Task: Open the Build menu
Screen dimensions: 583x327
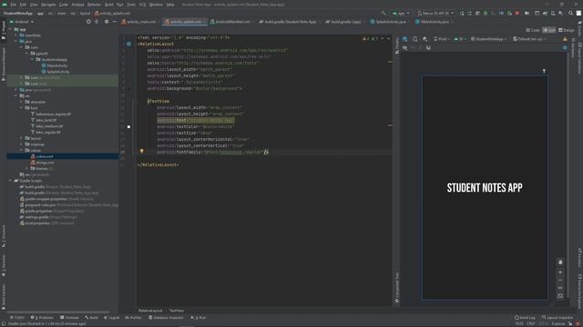Action: point(109,5)
